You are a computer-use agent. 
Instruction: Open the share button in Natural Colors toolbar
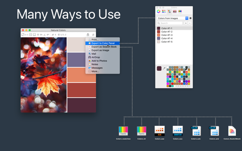coord(88,34)
